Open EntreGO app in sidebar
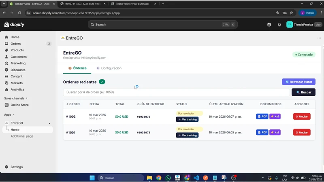The height and width of the screenshot is (182, 324). coord(17,123)
